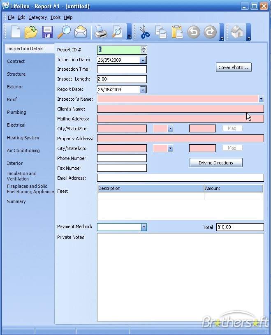271x335 pixels.
Task: Focus the Inspection Time field
Action: 122,69
